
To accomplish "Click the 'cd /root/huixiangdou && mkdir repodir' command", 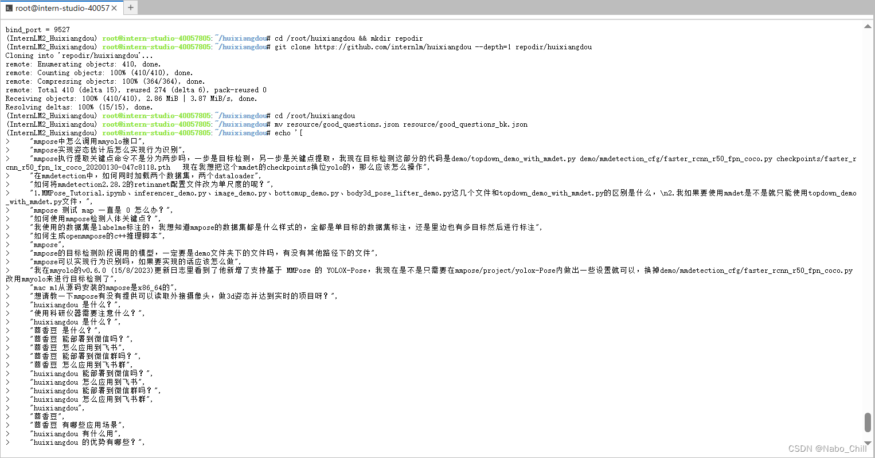I will point(349,38).
